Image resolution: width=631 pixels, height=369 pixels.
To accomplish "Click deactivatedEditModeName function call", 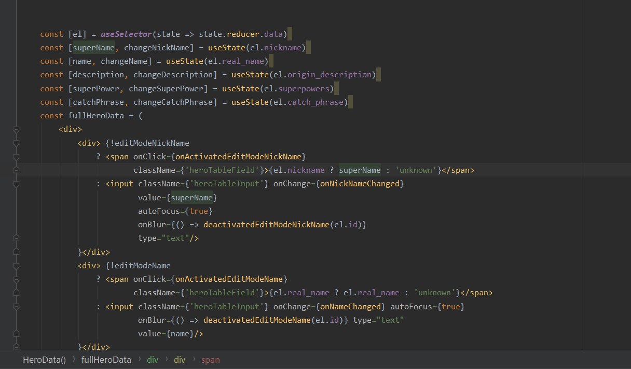I will tap(257, 320).
